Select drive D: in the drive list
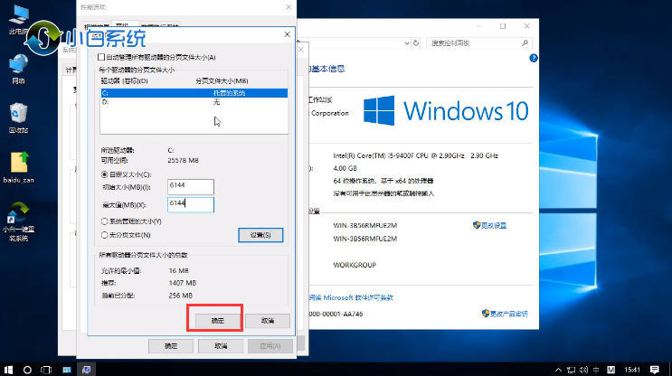This screenshot has height=376, width=672. click(194, 102)
